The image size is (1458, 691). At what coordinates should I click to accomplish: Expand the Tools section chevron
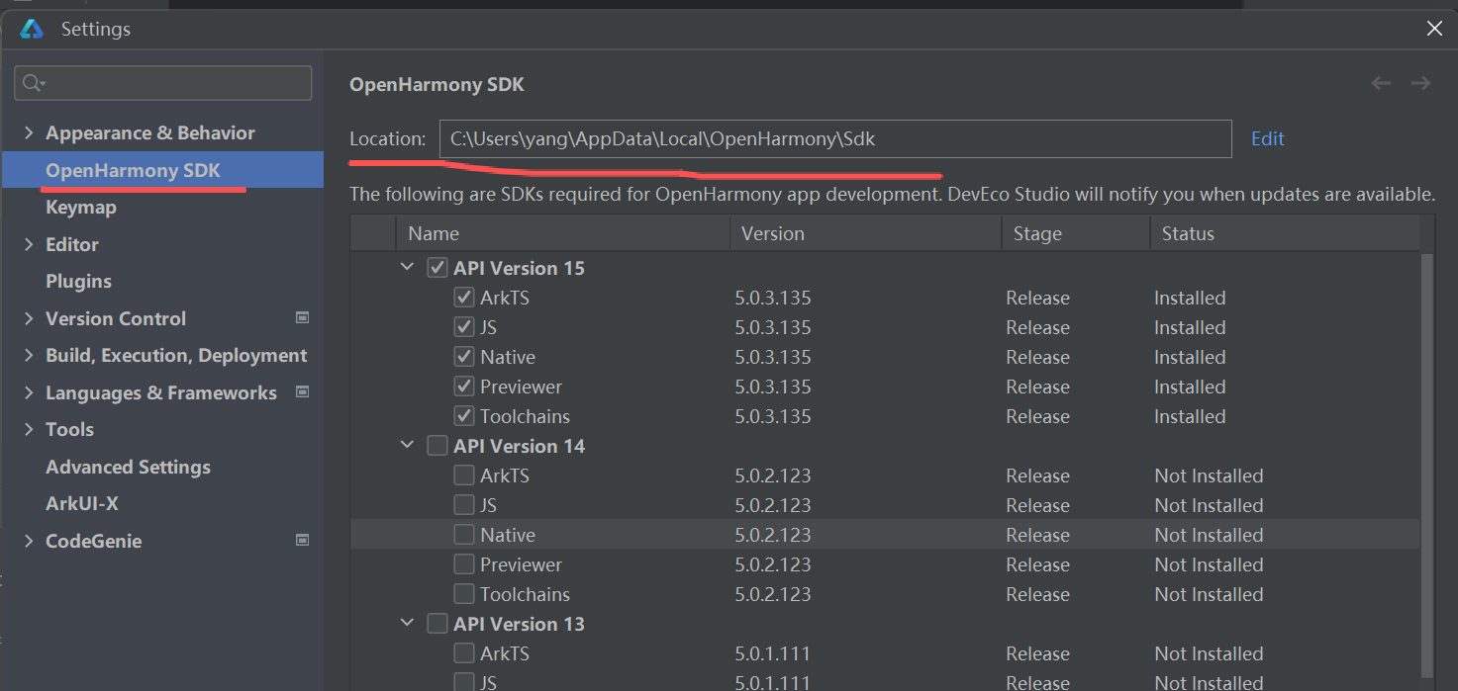coord(29,429)
